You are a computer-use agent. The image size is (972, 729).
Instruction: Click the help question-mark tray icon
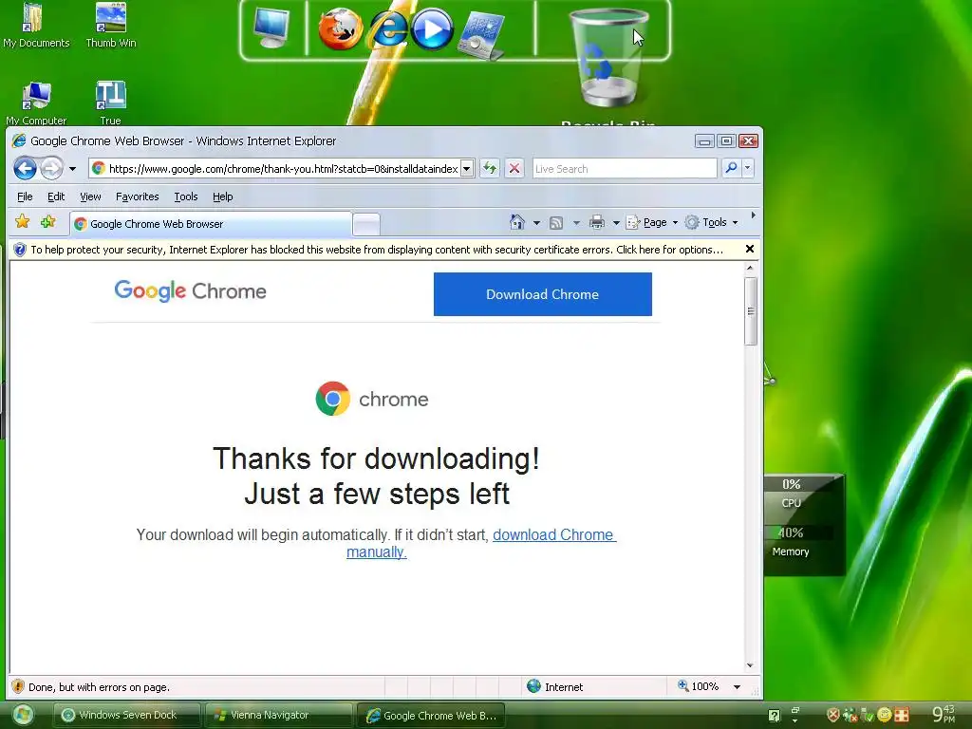775,716
